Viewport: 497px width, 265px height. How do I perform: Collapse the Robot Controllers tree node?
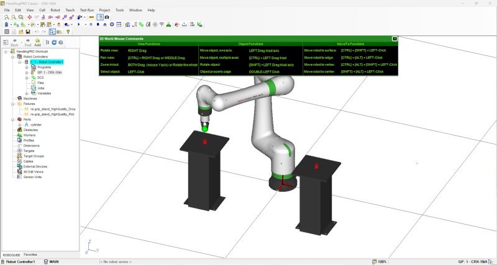13,56
